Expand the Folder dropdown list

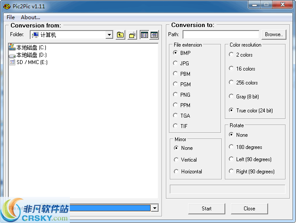click(109, 35)
